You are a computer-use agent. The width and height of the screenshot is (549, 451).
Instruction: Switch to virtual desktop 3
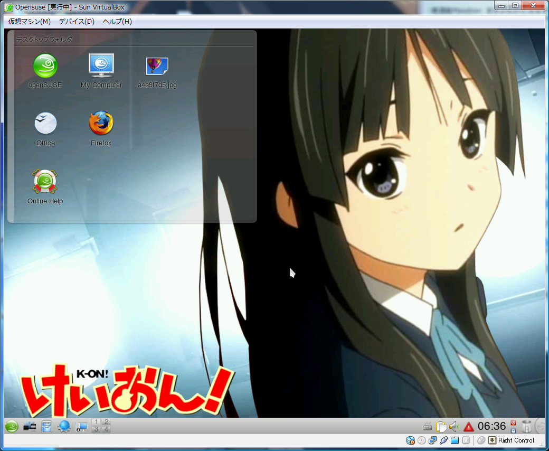pyautogui.click(x=96, y=429)
